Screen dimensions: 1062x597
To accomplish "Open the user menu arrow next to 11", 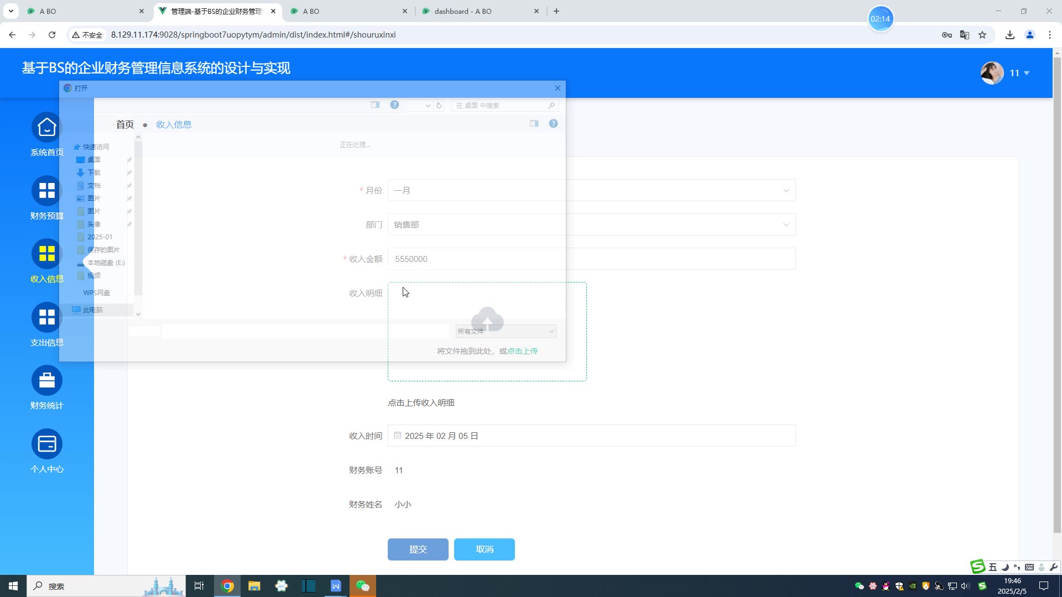I will point(1027,73).
